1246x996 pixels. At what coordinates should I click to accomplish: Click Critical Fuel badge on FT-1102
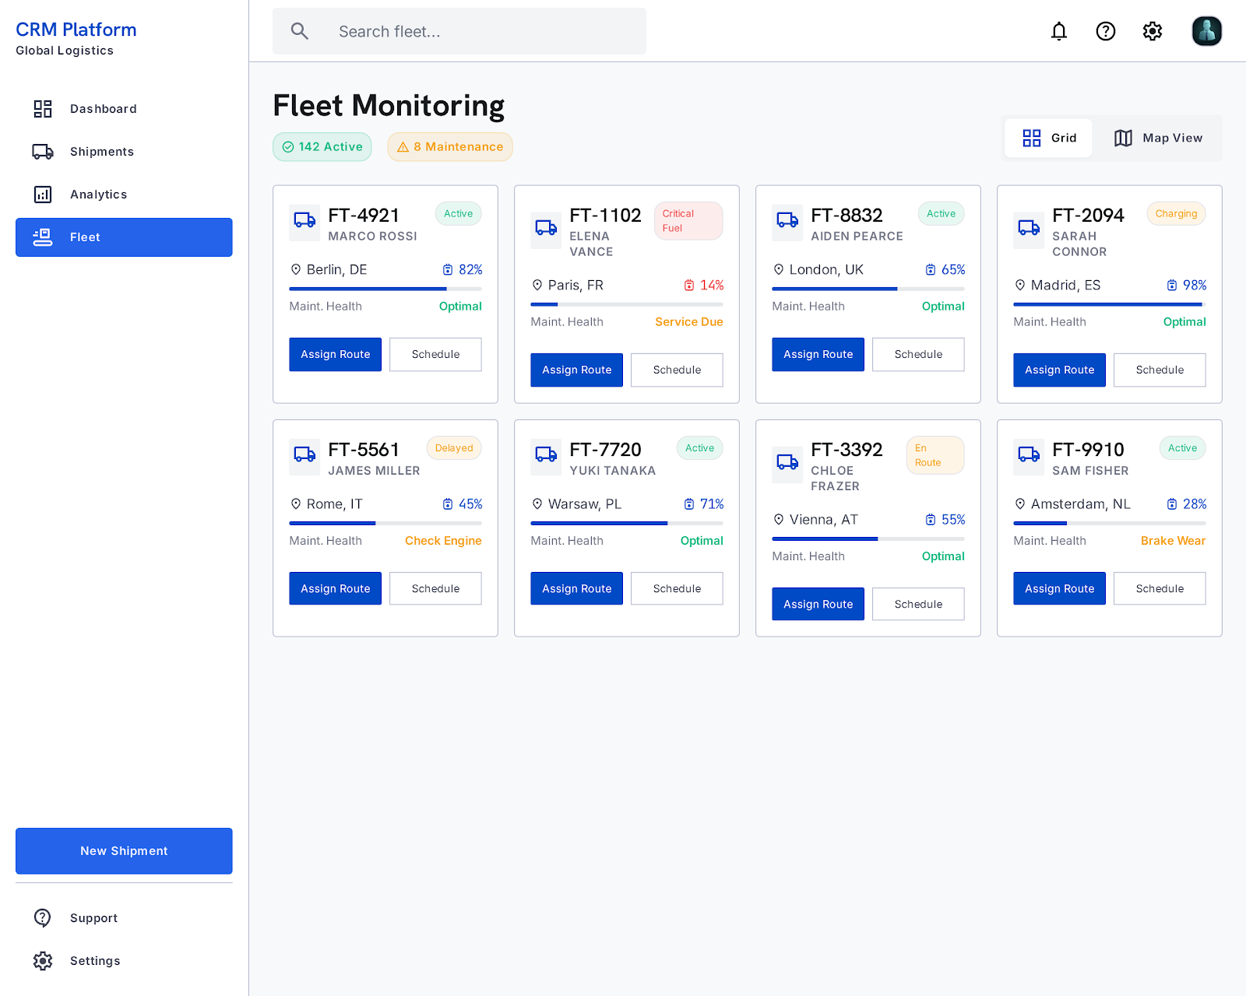tap(688, 221)
